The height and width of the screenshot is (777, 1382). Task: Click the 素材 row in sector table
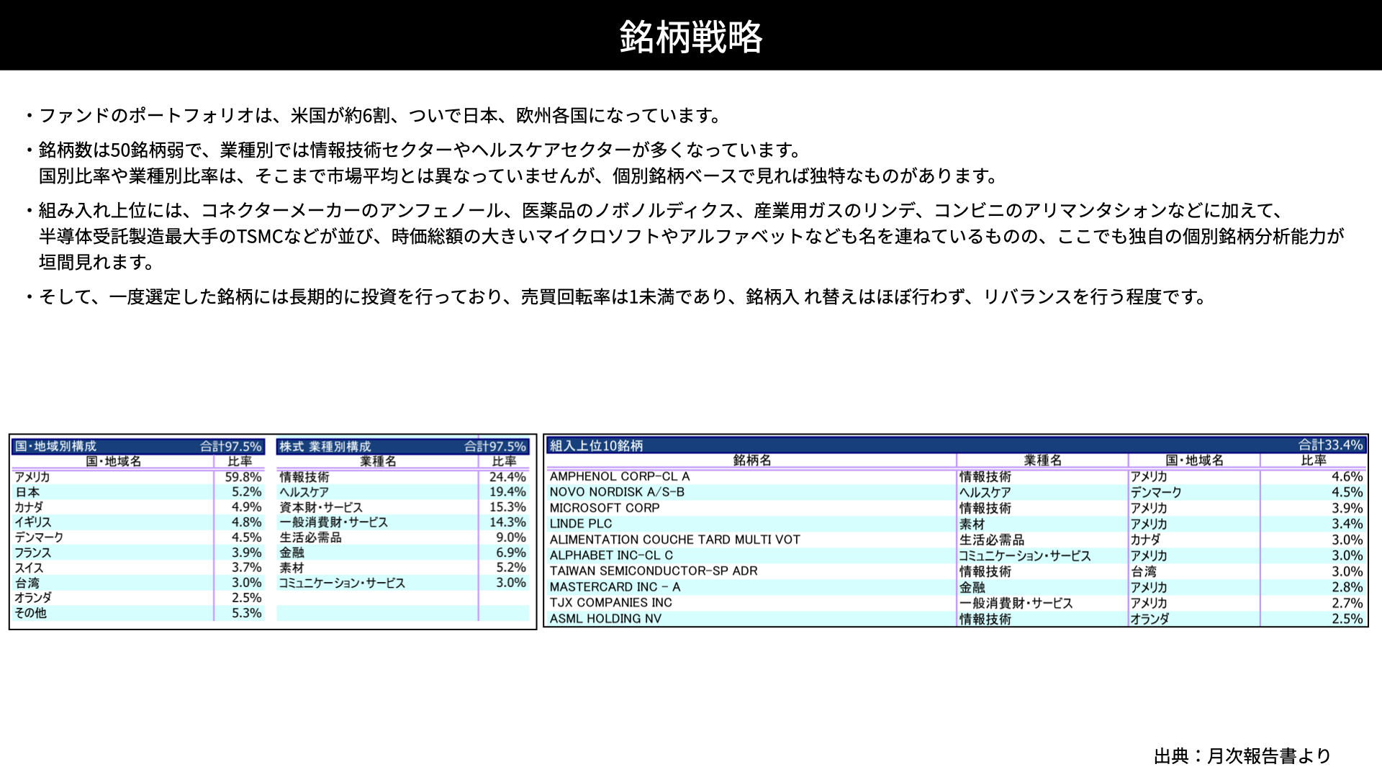coord(403,568)
